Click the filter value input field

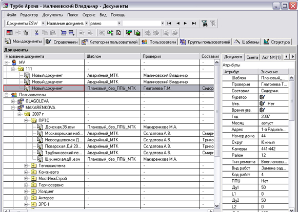click(142, 24)
